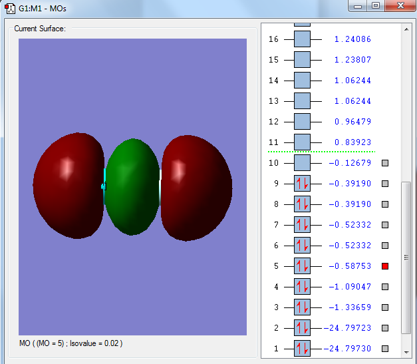The image size is (417, 364).
Task: Click the MO = 5 isovalue caption
Action: (70, 343)
